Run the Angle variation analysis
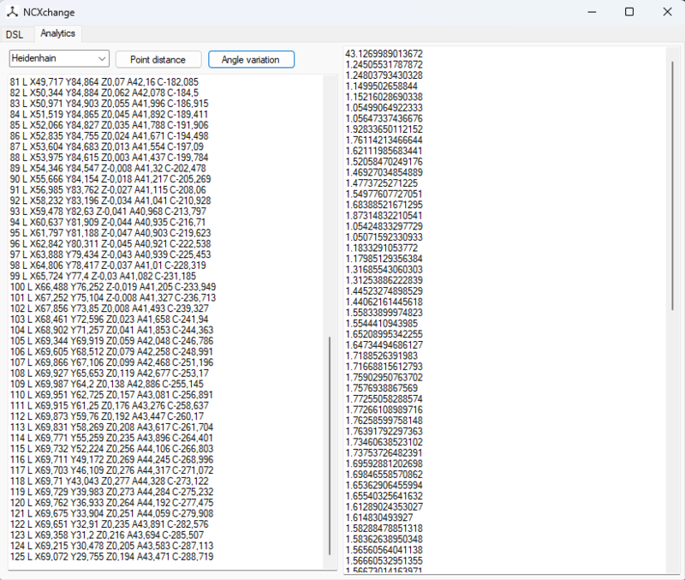This screenshot has height=580, width=685. click(x=251, y=59)
